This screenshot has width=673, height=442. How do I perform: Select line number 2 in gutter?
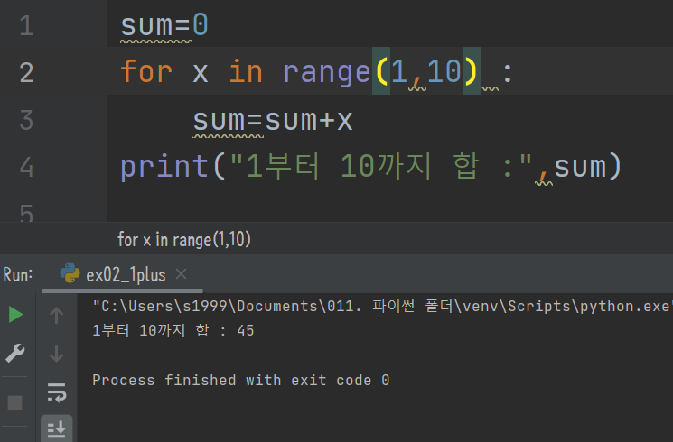26,72
